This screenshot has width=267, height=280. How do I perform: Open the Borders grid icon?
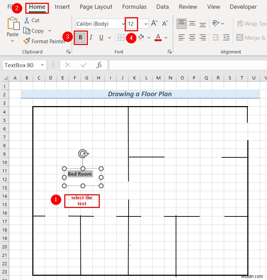pyautogui.click(x=121, y=38)
